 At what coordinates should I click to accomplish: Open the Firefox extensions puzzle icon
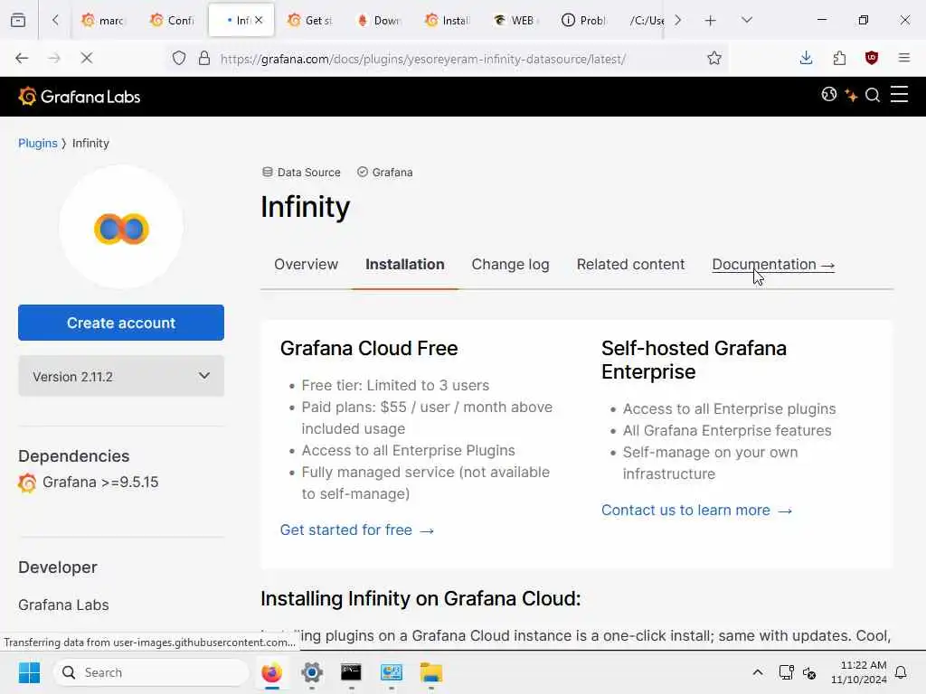(x=839, y=58)
